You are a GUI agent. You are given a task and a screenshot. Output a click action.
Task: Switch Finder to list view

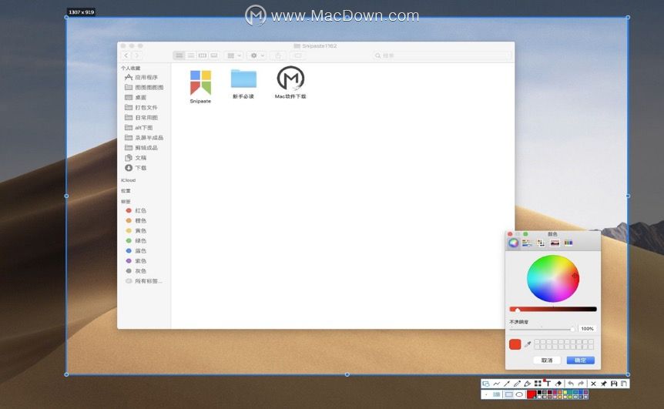[x=191, y=55]
